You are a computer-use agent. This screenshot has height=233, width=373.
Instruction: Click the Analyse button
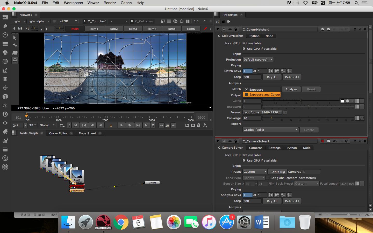coord(291,89)
